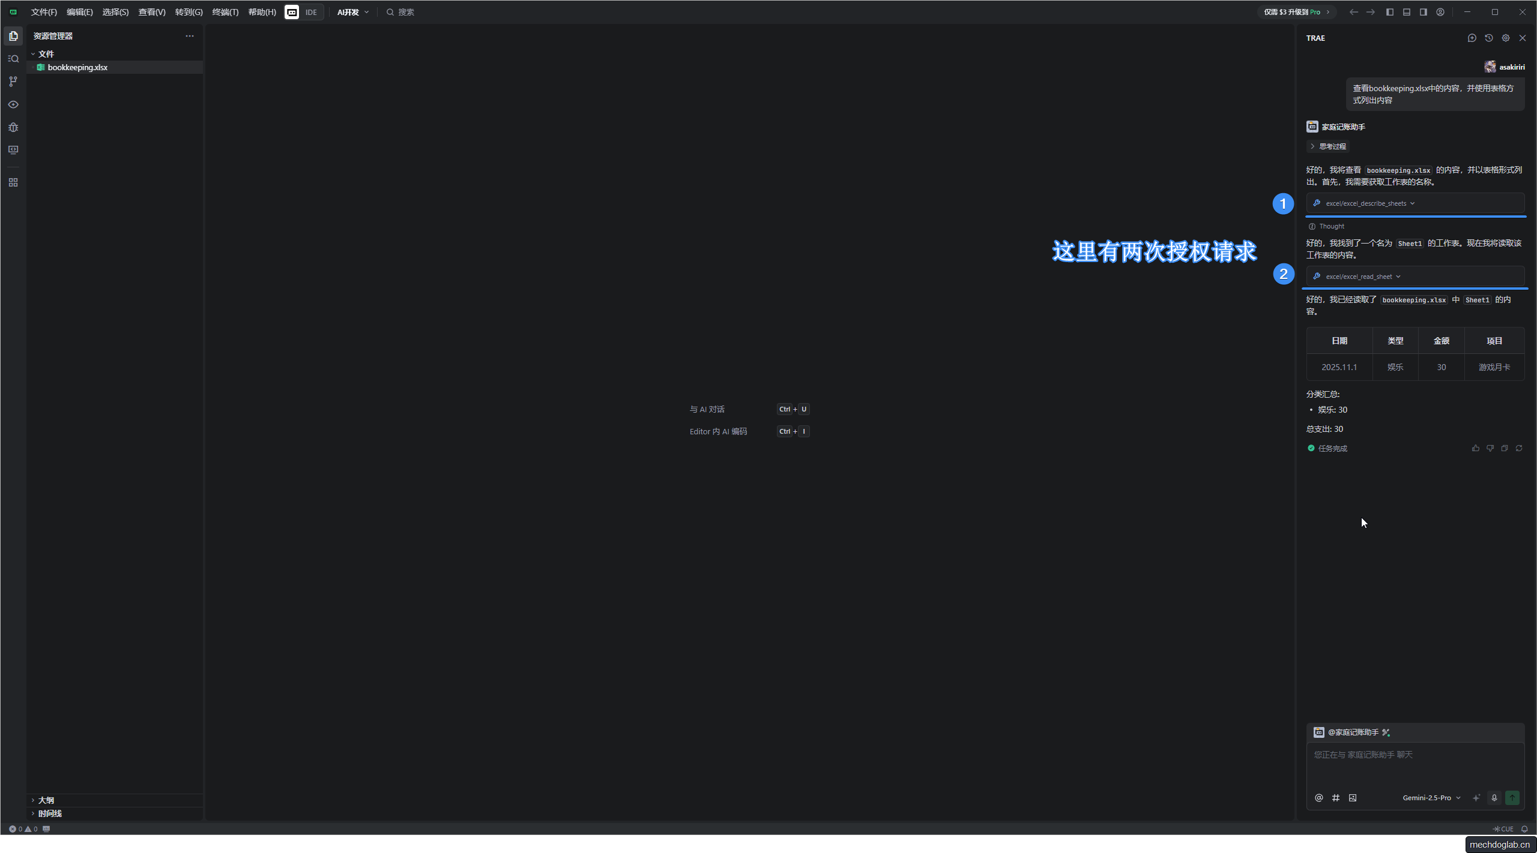
Task: Expand the excel_describe_sheets tool call
Action: pyautogui.click(x=1369, y=203)
